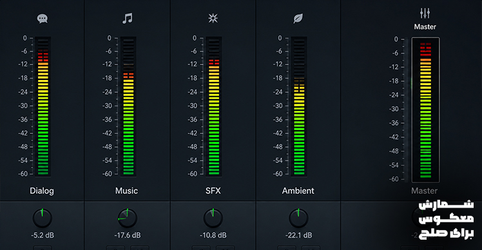Click the Master mixer sliders icon
The height and width of the screenshot is (250, 482).
click(425, 14)
